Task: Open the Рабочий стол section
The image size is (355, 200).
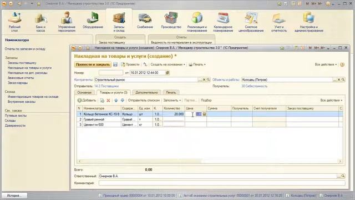Action: point(14,22)
